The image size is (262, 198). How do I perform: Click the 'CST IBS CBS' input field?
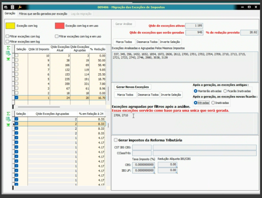click(142, 148)
